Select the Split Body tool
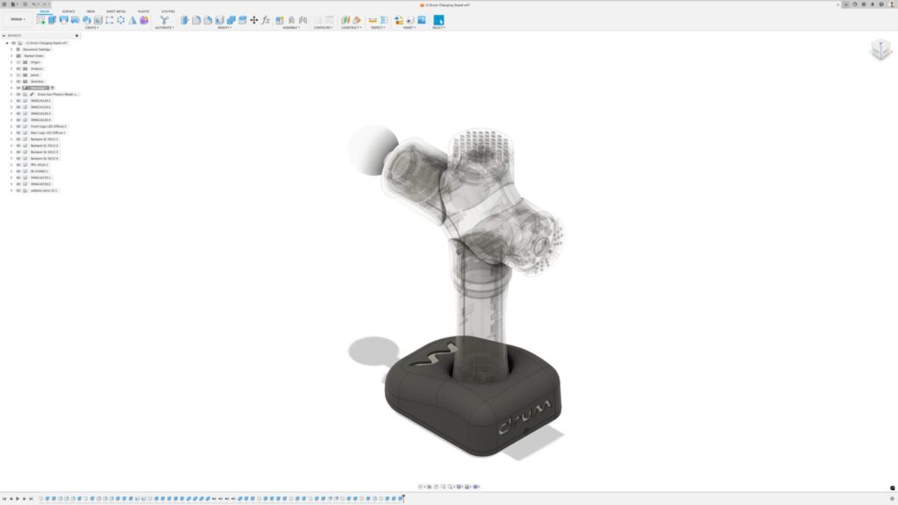Viewport: 898px width, 505px height. pos(242,20)
